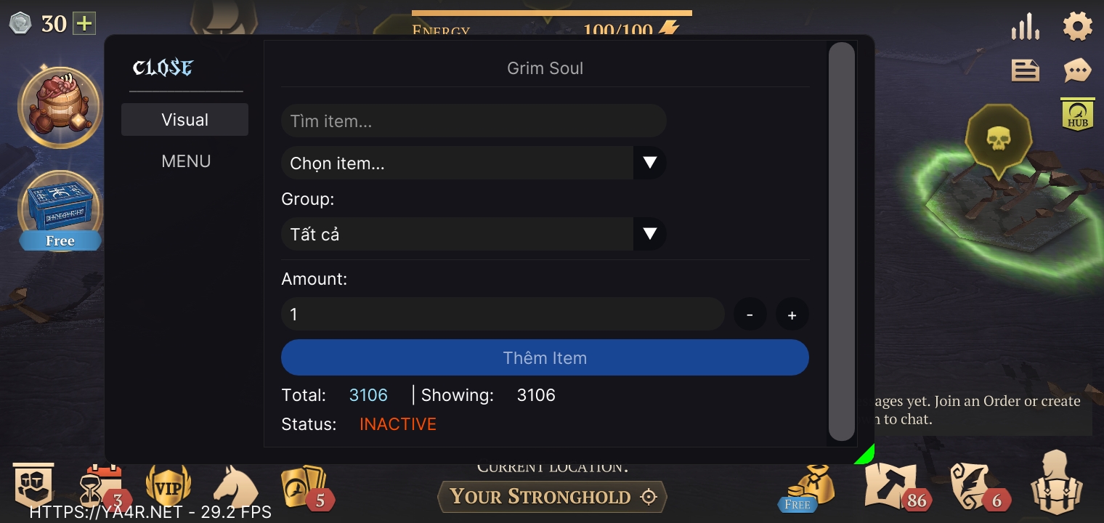This screenshot has height=523, width=1104.
Task: Focus the Tìm item search field
Action: coord(474,121)
